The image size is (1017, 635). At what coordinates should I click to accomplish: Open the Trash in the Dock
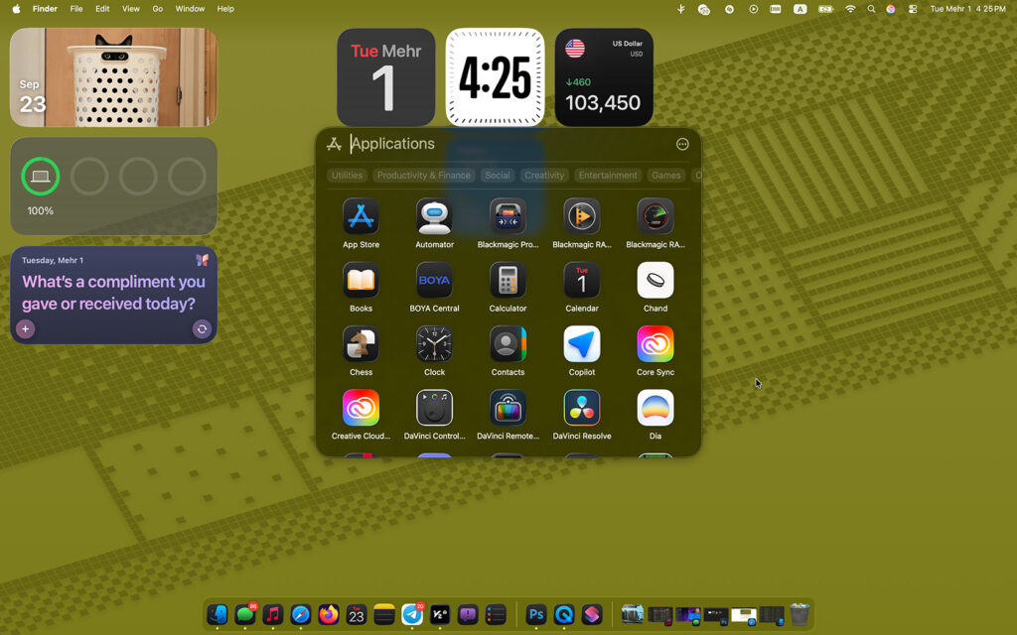799,614
